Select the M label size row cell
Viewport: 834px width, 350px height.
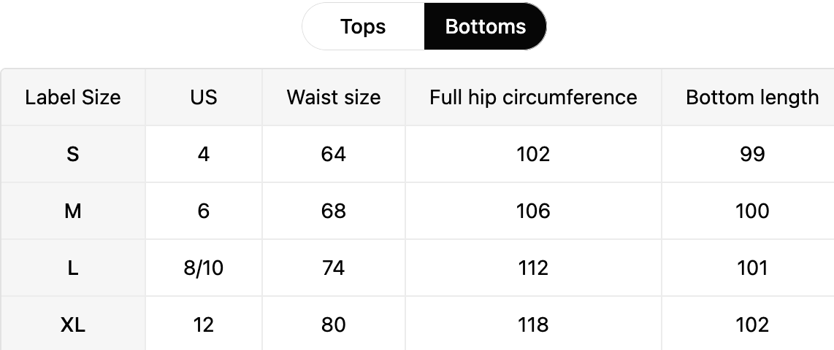click(x=73, y=211)
